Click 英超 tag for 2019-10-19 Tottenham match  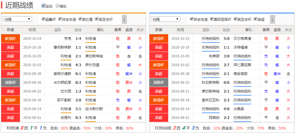[x=159, y=47]
